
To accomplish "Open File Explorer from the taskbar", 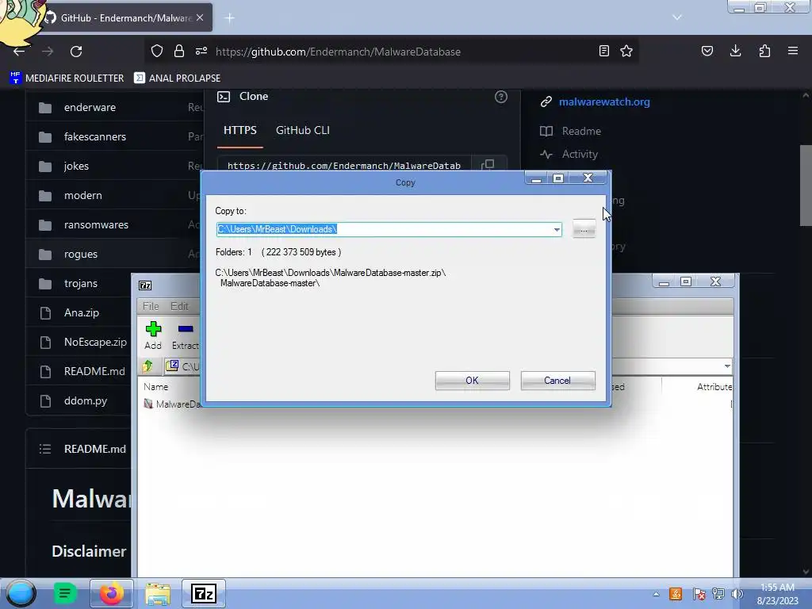I will [158, 593].
